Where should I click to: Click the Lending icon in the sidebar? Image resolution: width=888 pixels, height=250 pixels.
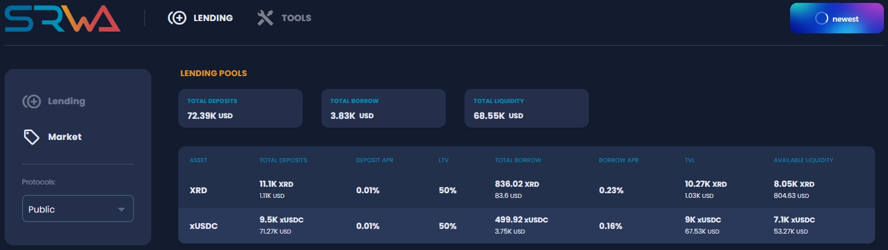click(x=31, y=101)
